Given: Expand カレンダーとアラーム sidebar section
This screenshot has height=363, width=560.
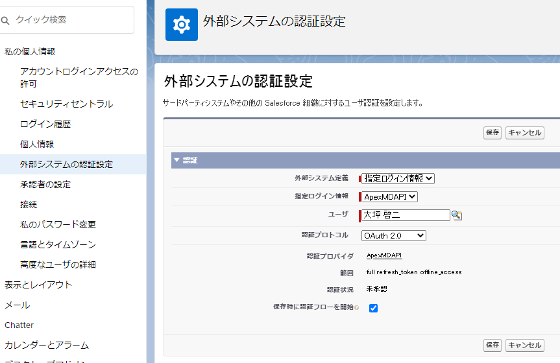Looking at the screenshot, I should (47, 345).
